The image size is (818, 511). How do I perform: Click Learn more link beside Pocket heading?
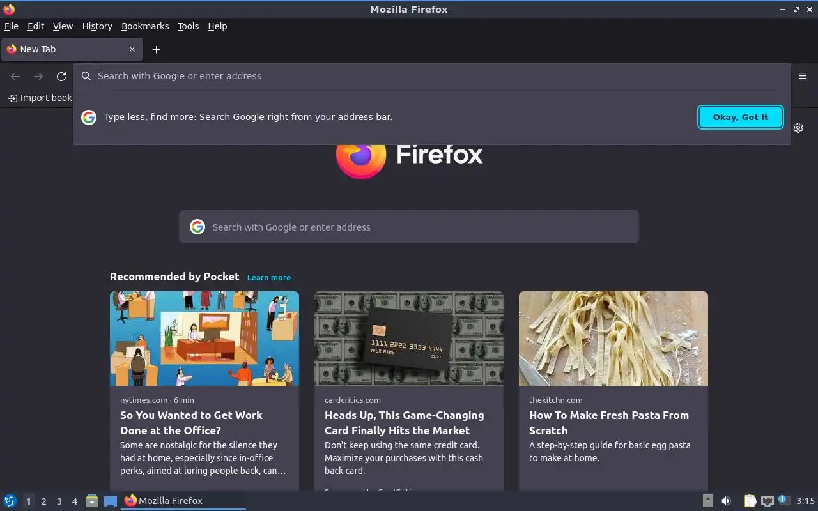[269, 277]
